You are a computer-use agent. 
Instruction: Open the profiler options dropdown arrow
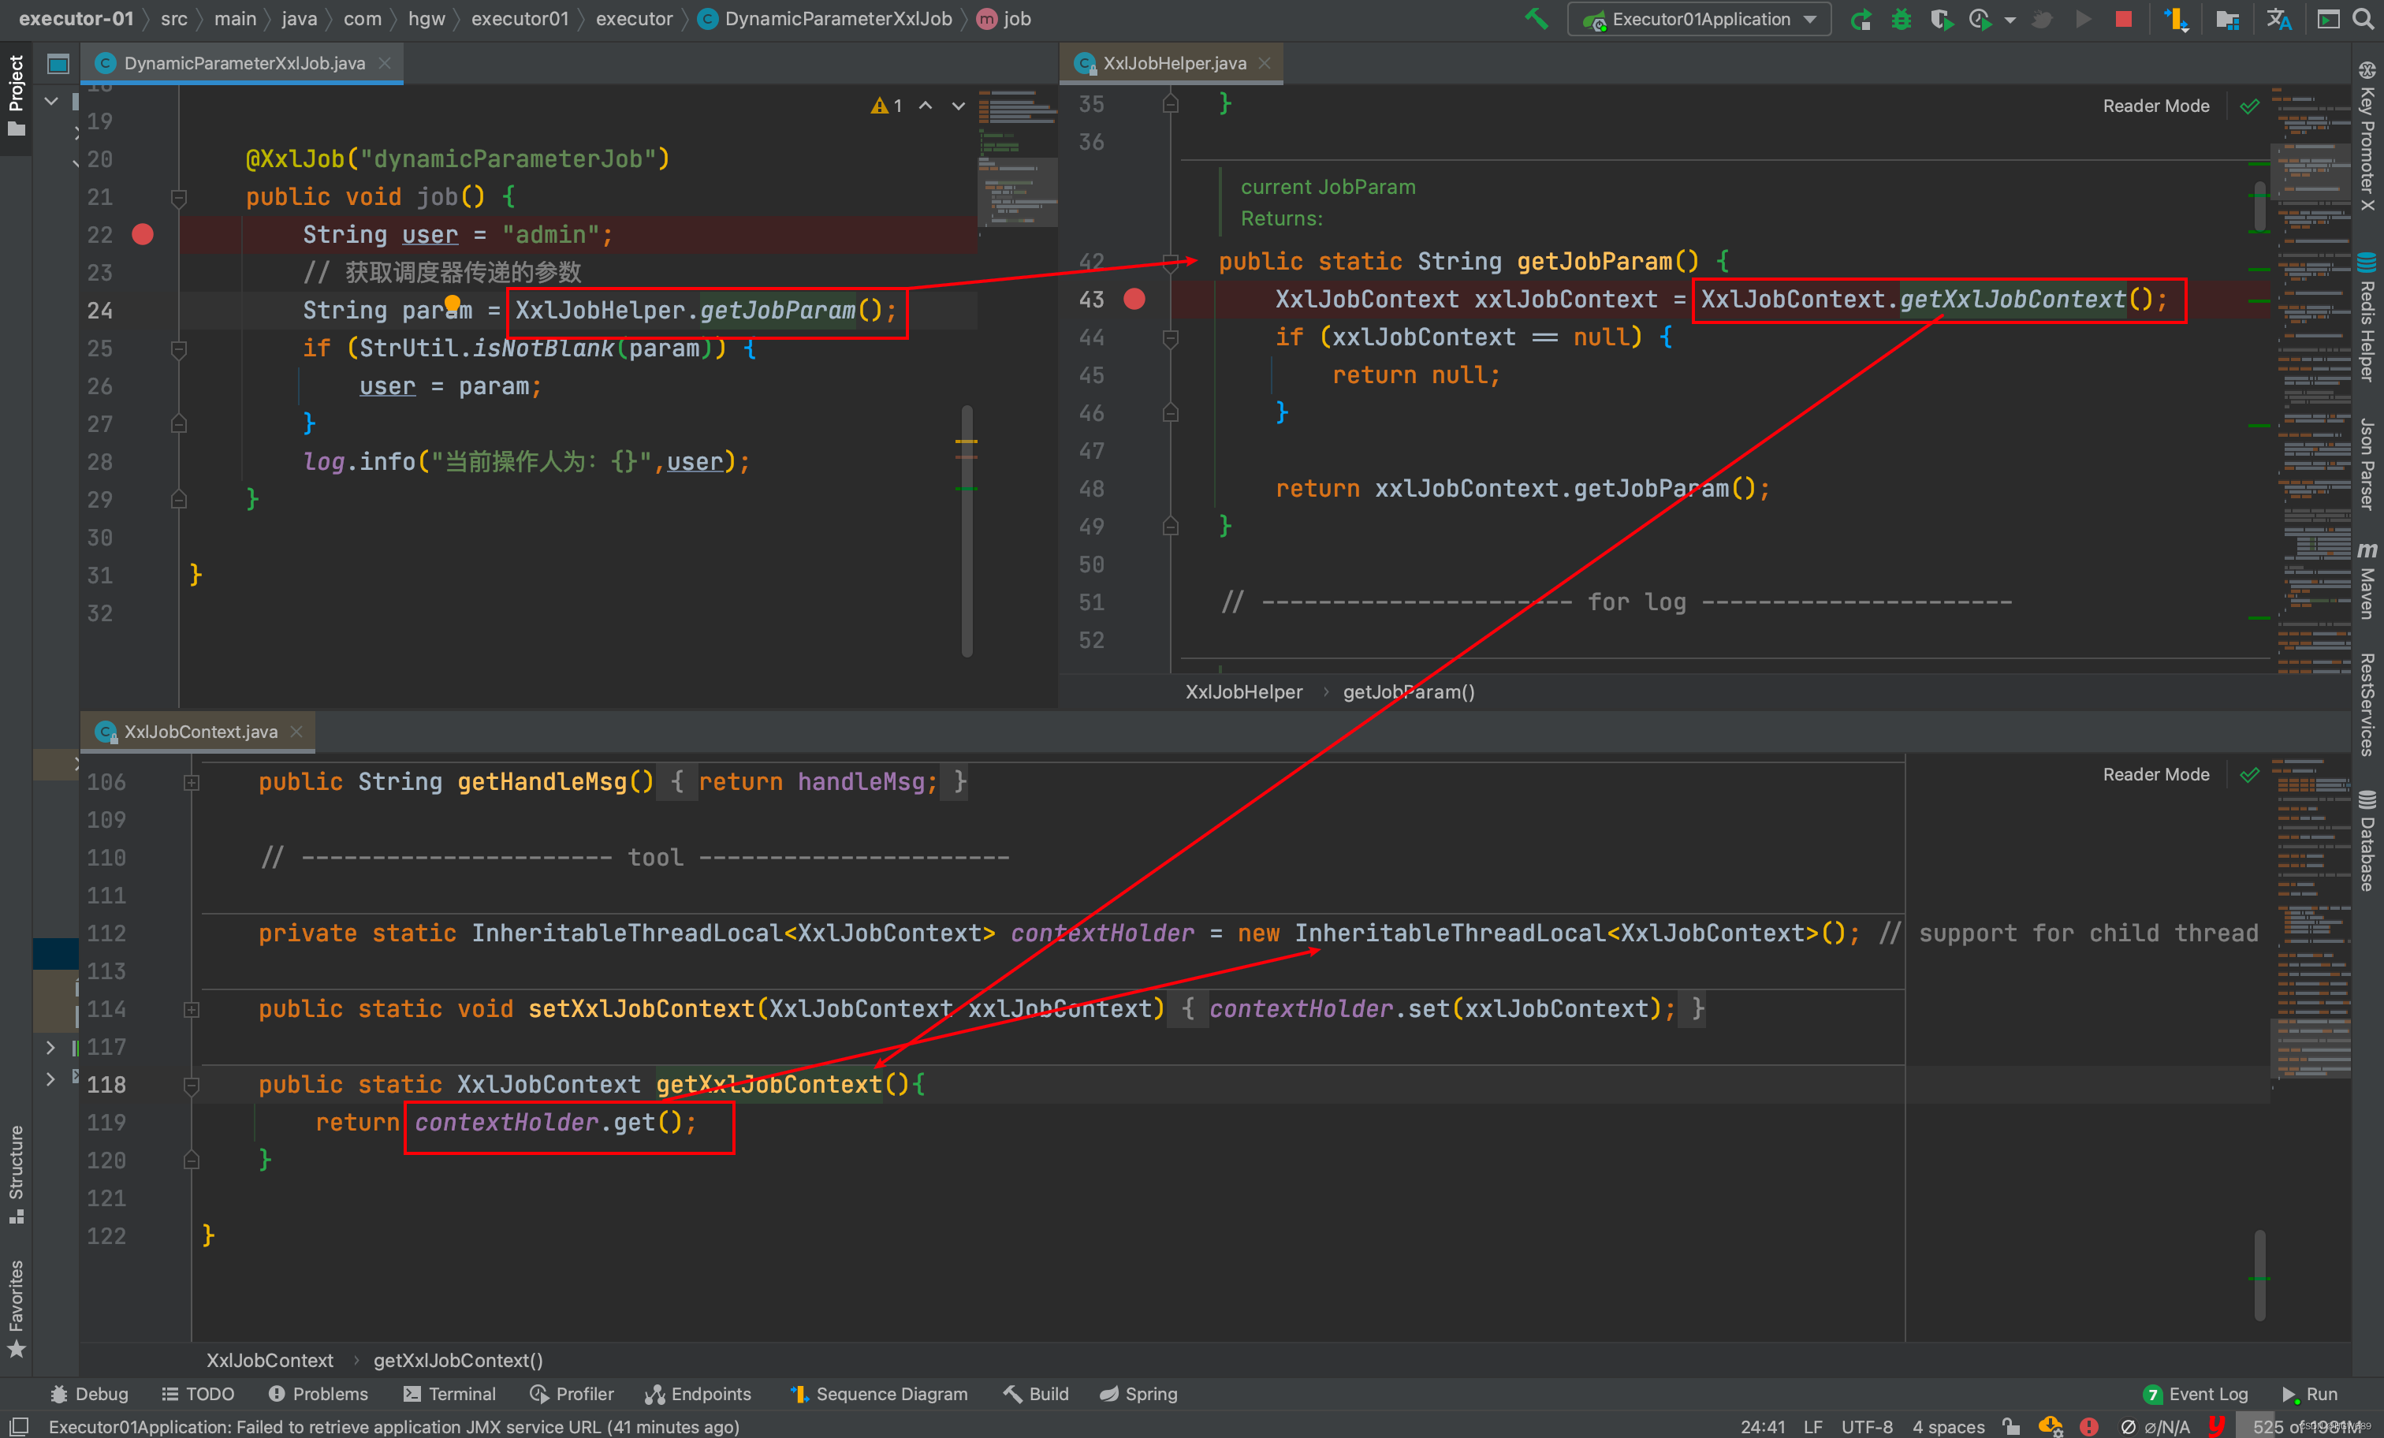(2010, 20)
